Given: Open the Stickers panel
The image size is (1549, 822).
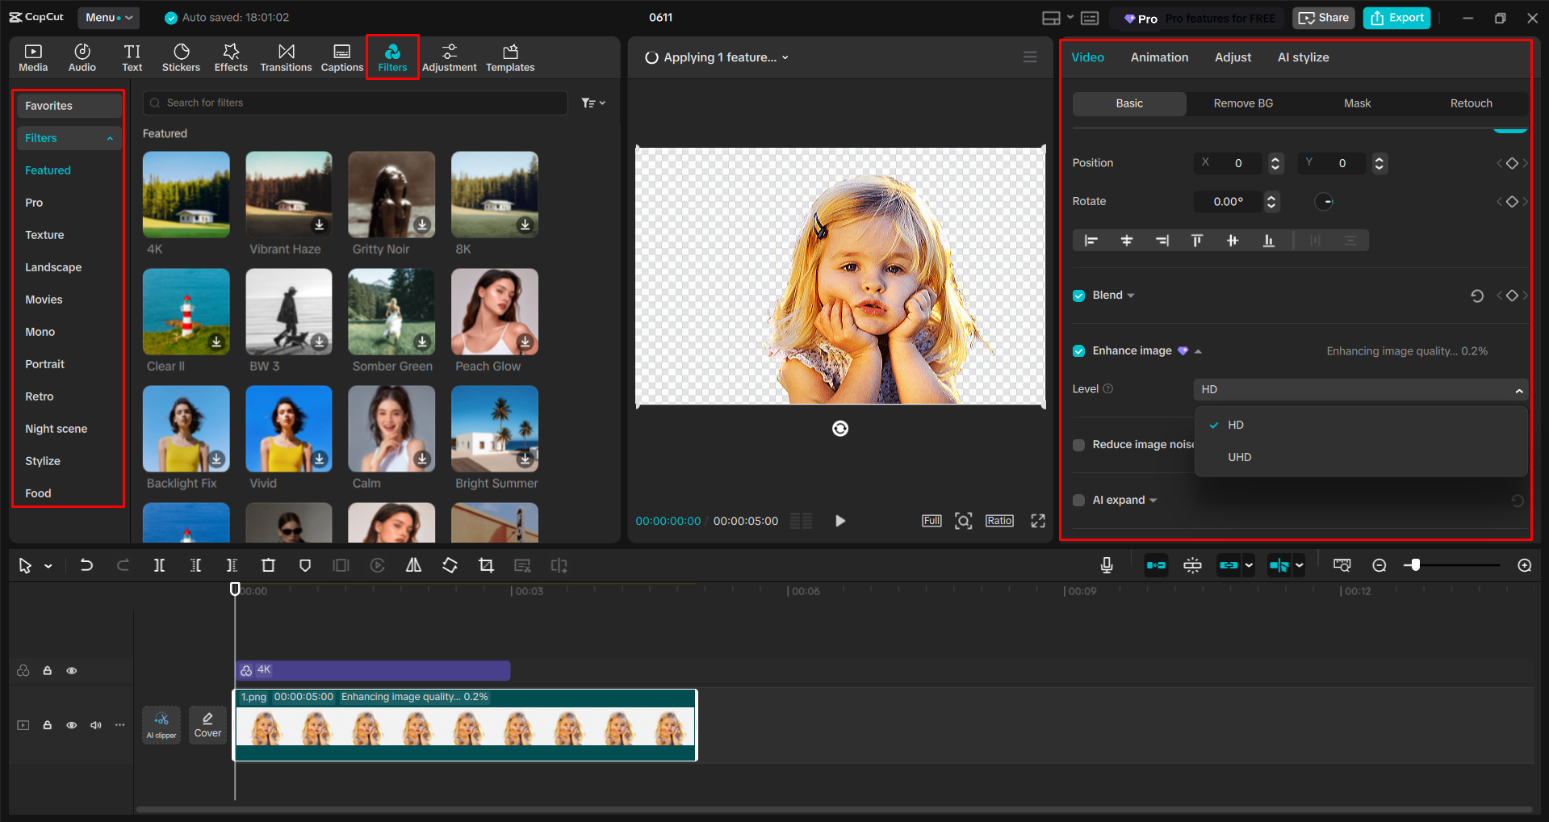Looking at the screenshot, I should click(x=181, y=57).
